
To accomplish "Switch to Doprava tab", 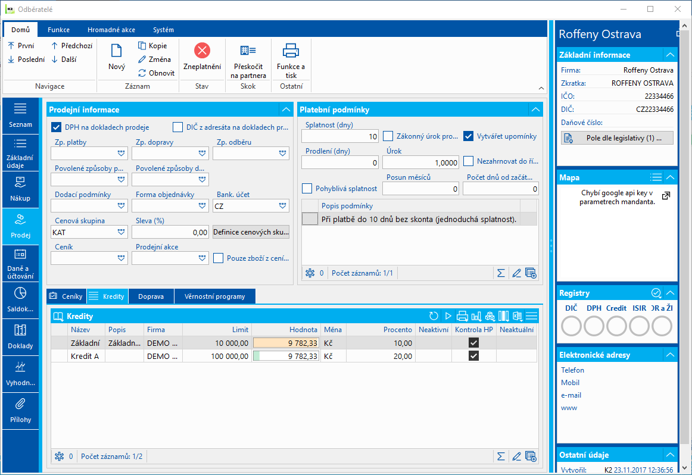I will click(x=151, y=296).
